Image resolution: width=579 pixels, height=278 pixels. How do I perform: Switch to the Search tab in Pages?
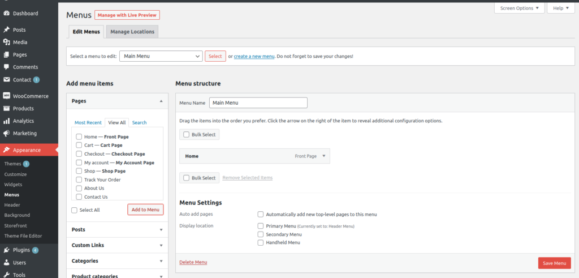(139, 122)
